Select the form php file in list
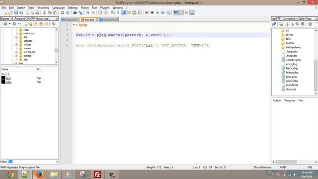 (8, 78)
